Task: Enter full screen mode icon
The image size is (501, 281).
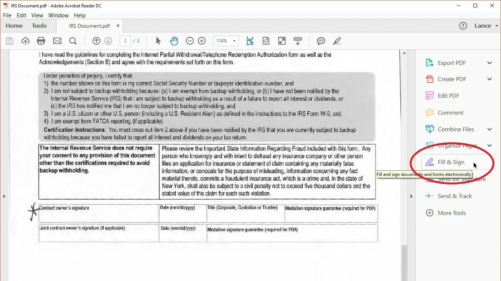Action: pyautogui.click(x=282, y=41)
